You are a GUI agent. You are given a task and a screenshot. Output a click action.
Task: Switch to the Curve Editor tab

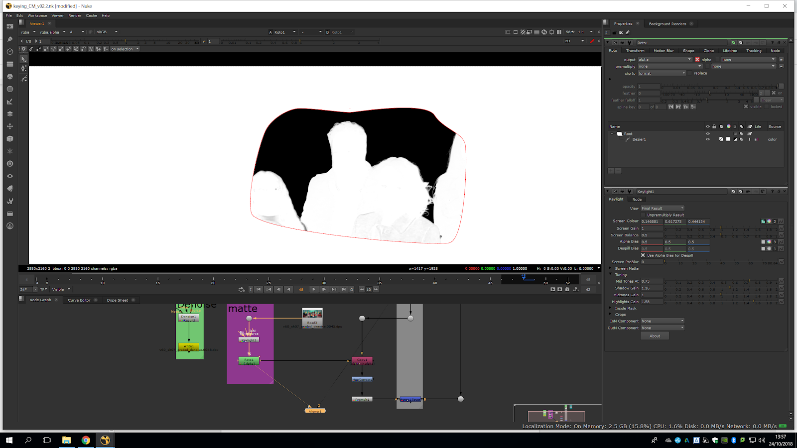[79, 300]
